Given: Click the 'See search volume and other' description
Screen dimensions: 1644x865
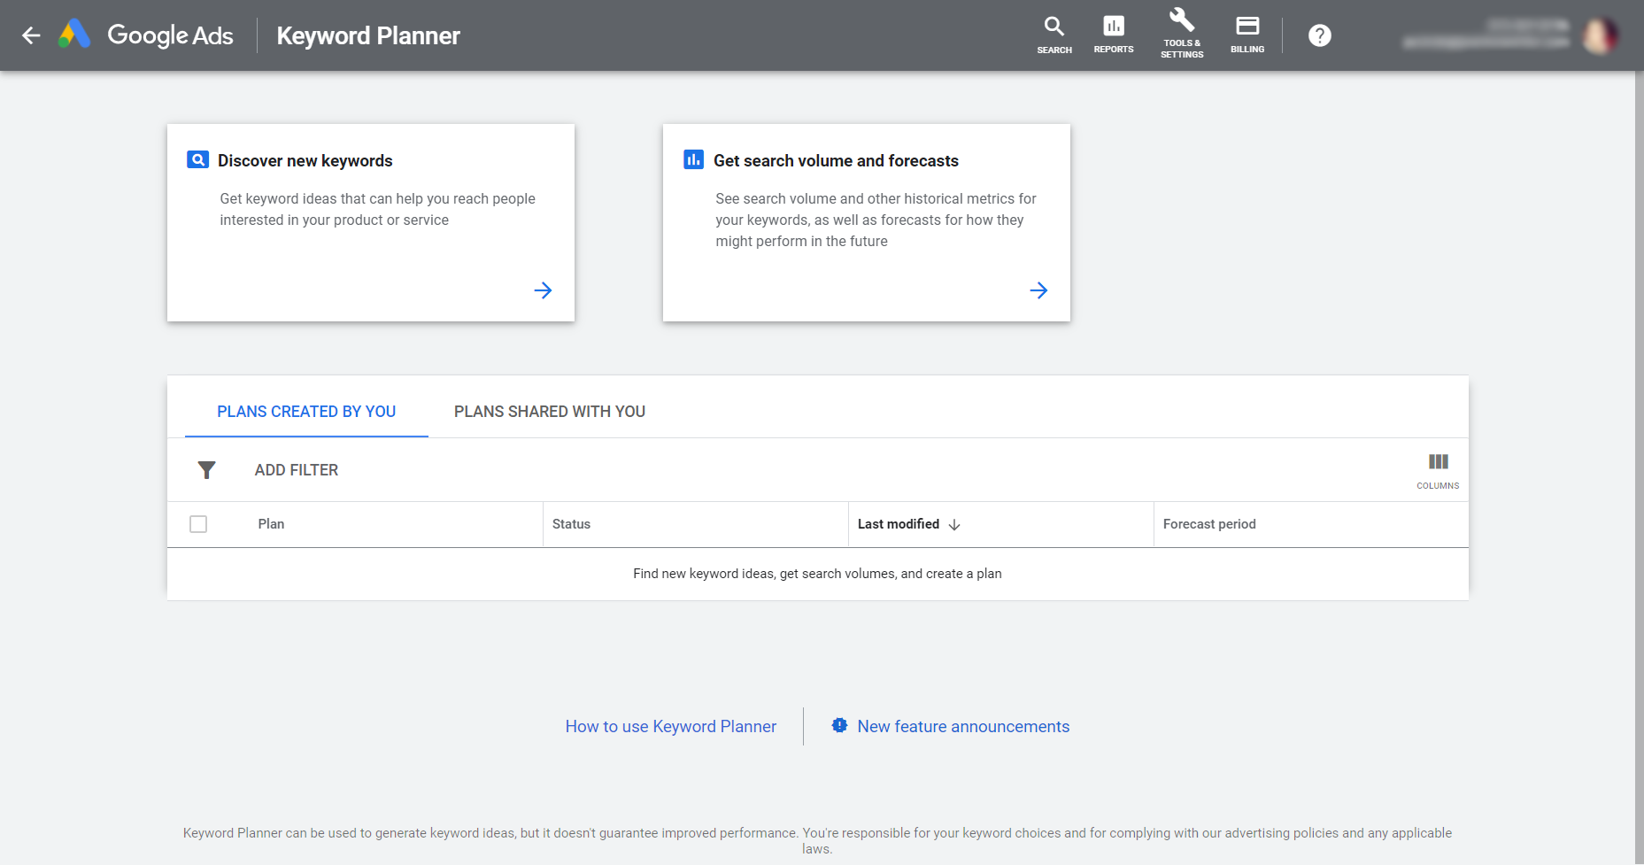Looking at the screenshot, I should [x=876, y=220].
